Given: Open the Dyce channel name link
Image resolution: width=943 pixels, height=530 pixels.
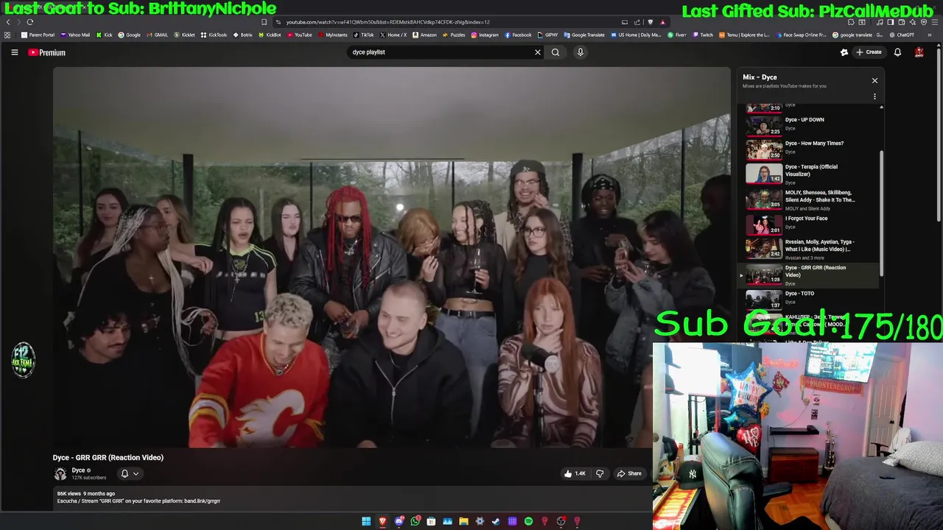Looking at the screenshot, I should 78,470.
